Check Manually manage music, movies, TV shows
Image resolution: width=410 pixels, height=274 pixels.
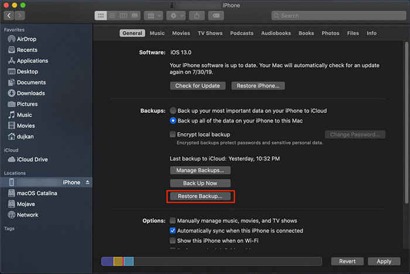click(173, 220)
